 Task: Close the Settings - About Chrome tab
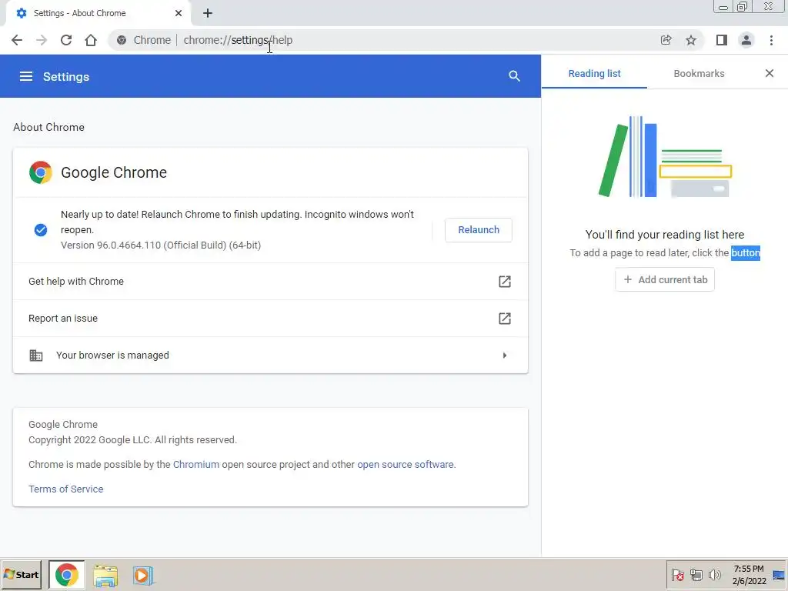[179, 13]
